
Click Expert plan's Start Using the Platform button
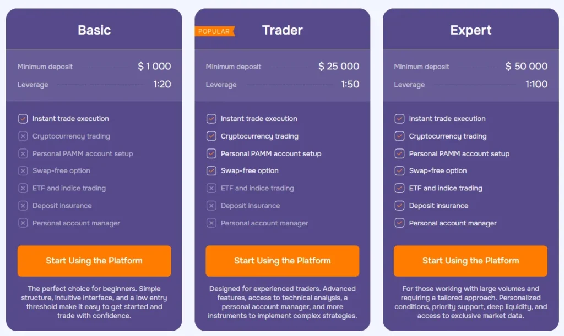(x=470, y=261)
